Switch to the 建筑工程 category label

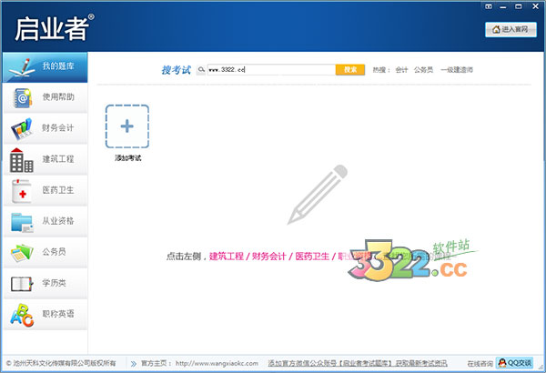[58, 159]
